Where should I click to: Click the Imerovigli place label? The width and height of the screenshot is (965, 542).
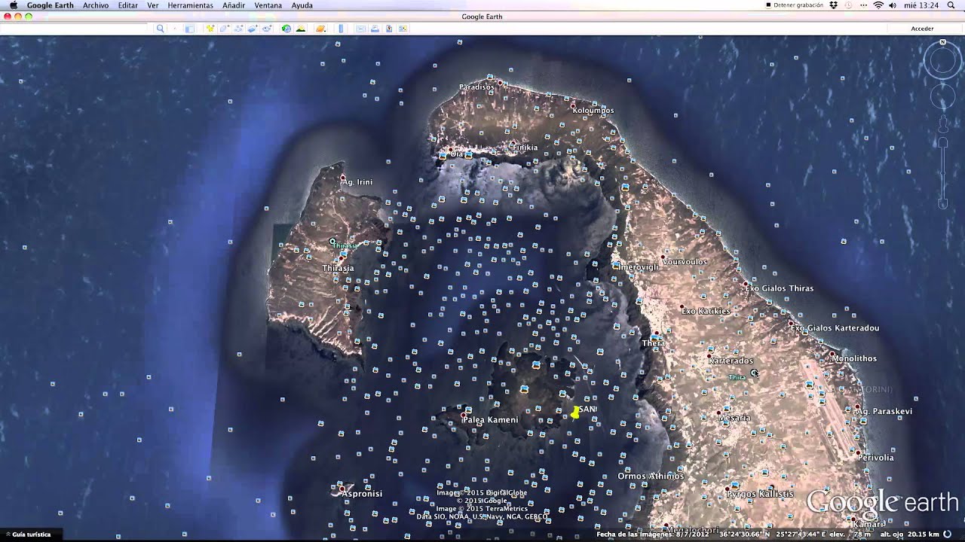point(639,267)
